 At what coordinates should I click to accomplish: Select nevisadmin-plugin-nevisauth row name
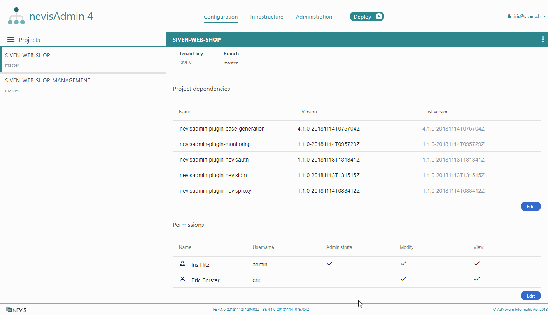(x=214, y=160)
